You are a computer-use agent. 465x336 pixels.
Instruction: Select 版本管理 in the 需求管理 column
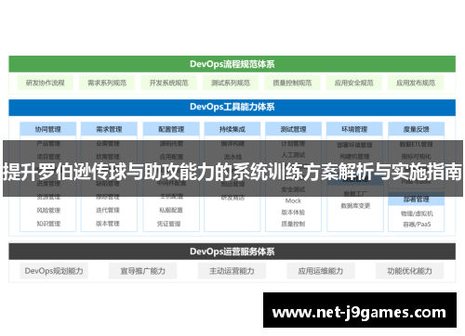point(108,224)
